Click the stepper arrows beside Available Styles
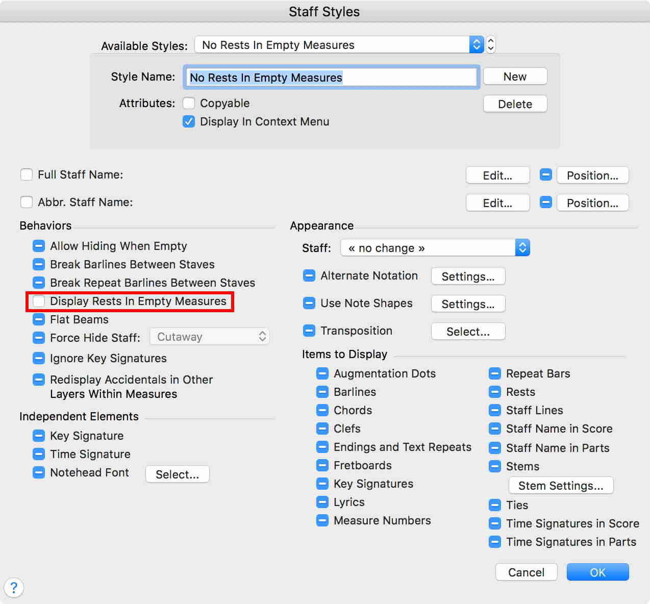 click(491, 45)
